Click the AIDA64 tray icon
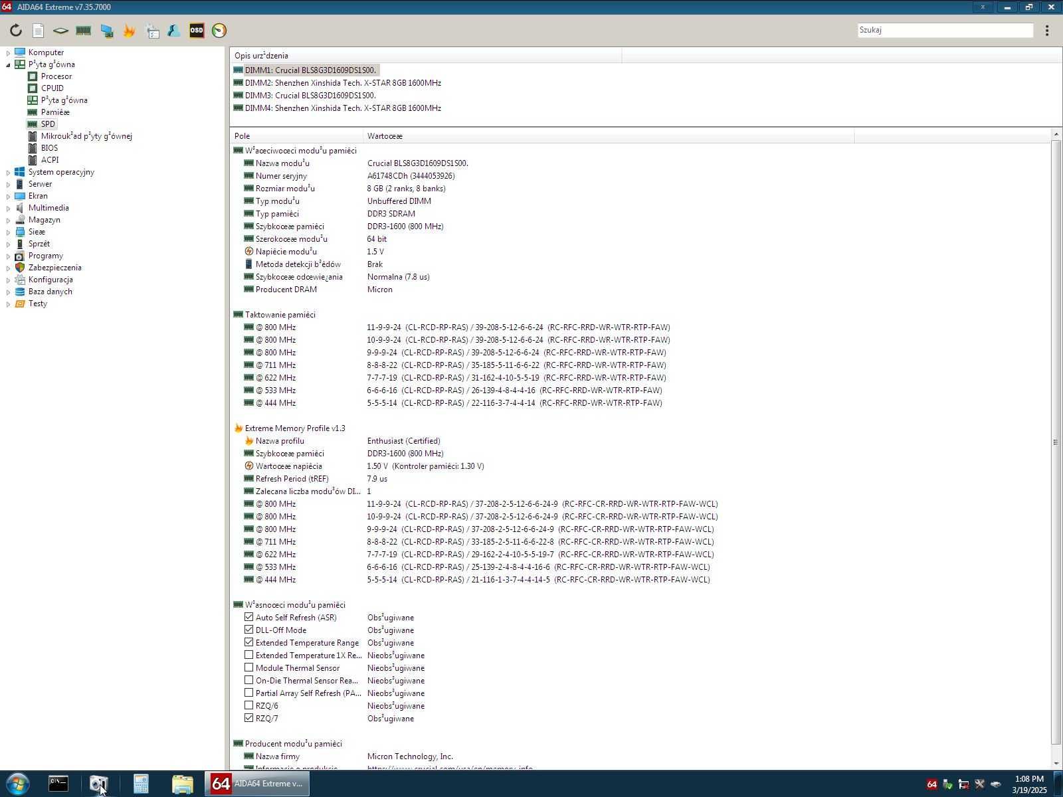Viewport: 1063px width, 797px height. (931, 784)
